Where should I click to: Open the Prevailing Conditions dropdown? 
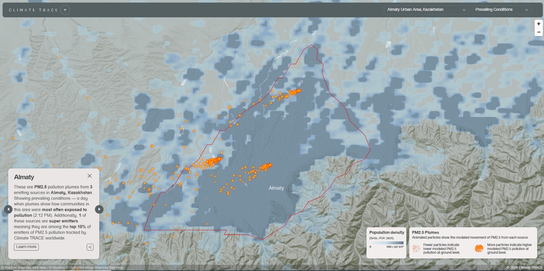(502, 10)
